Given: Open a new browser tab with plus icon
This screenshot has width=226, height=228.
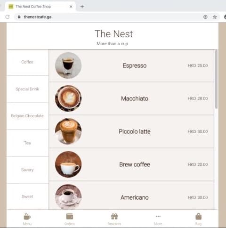Looking at the screenshot, I should coord(82,7).
